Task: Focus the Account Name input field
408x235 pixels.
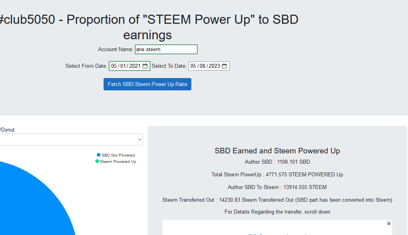Action: (x=166, y=50)
